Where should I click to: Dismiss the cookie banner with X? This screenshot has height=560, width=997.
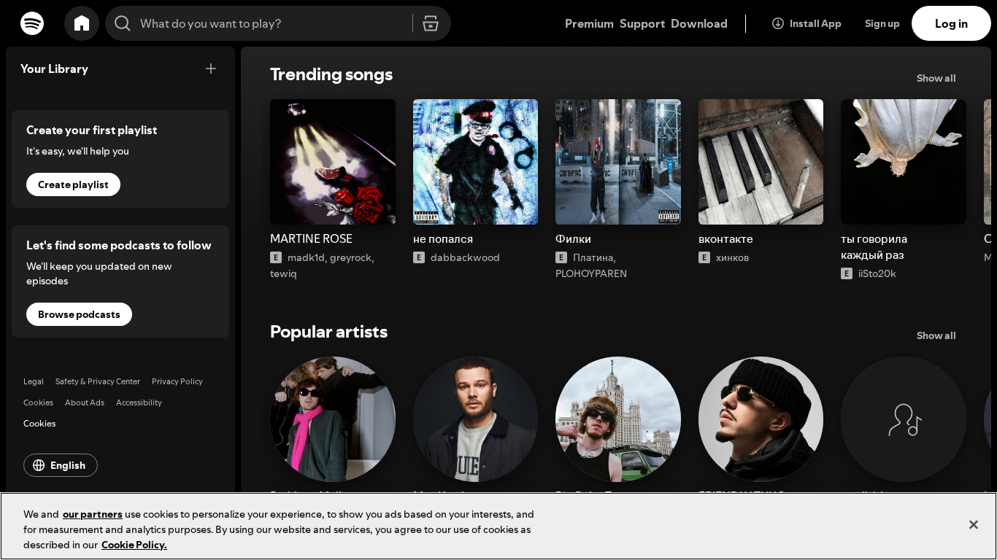(973, 525)
